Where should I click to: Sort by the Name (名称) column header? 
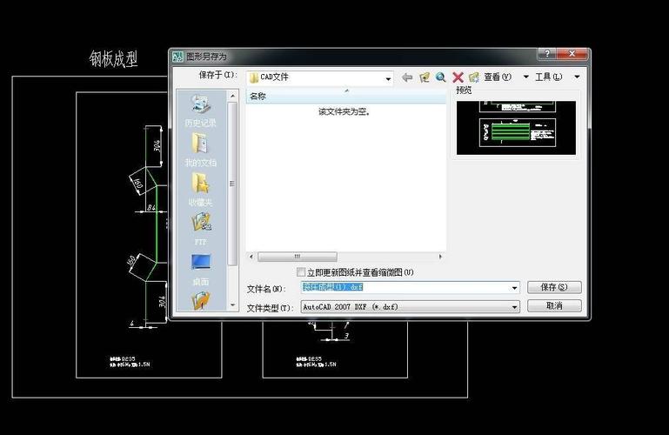tap(346, 96)
